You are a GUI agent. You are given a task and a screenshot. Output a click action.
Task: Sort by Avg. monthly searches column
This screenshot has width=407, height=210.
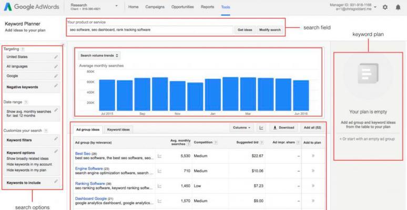click(180, 142)
